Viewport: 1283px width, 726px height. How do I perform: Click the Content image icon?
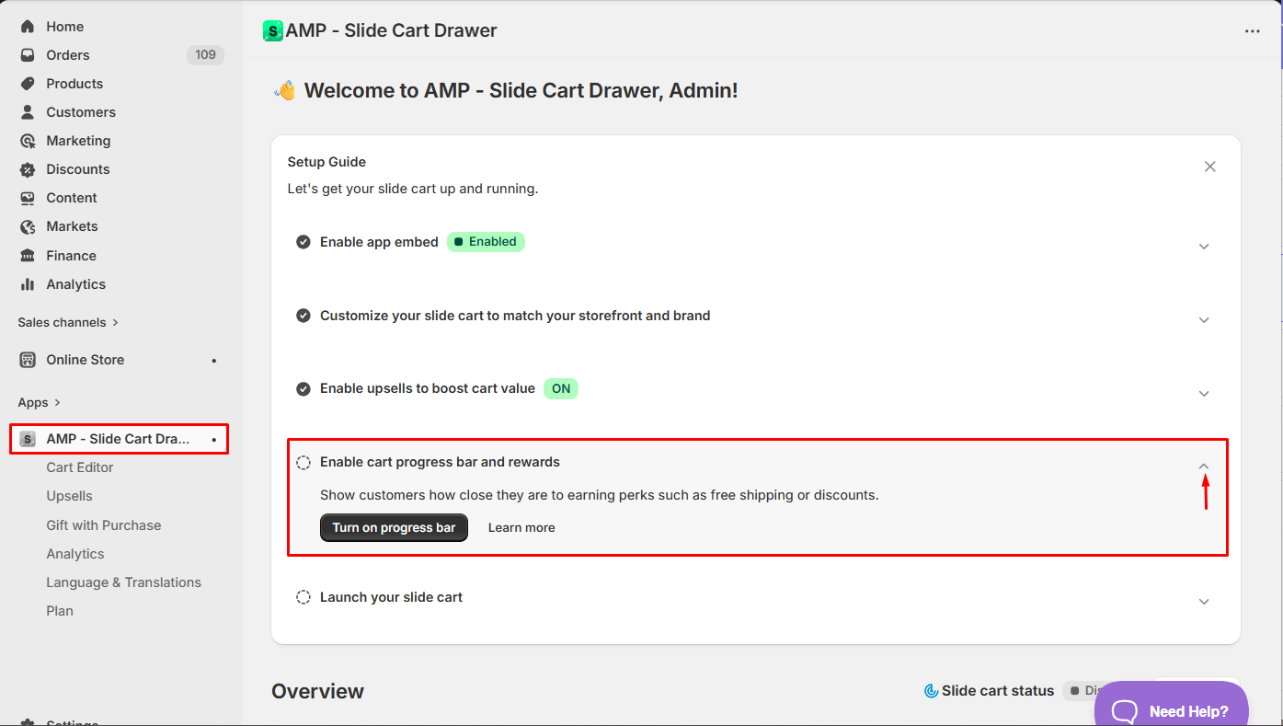(x=28, y=198)
